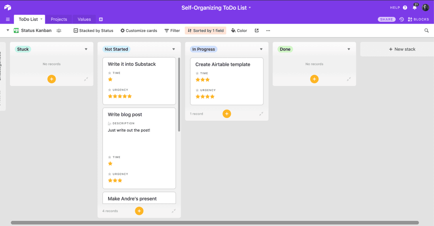The height and width of the screenshot is (226, 434).
Task: Open revision history clock icon
Action: tap(402, 19)
